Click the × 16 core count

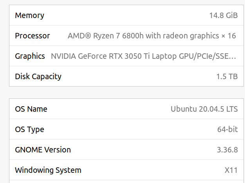(229, 36)
